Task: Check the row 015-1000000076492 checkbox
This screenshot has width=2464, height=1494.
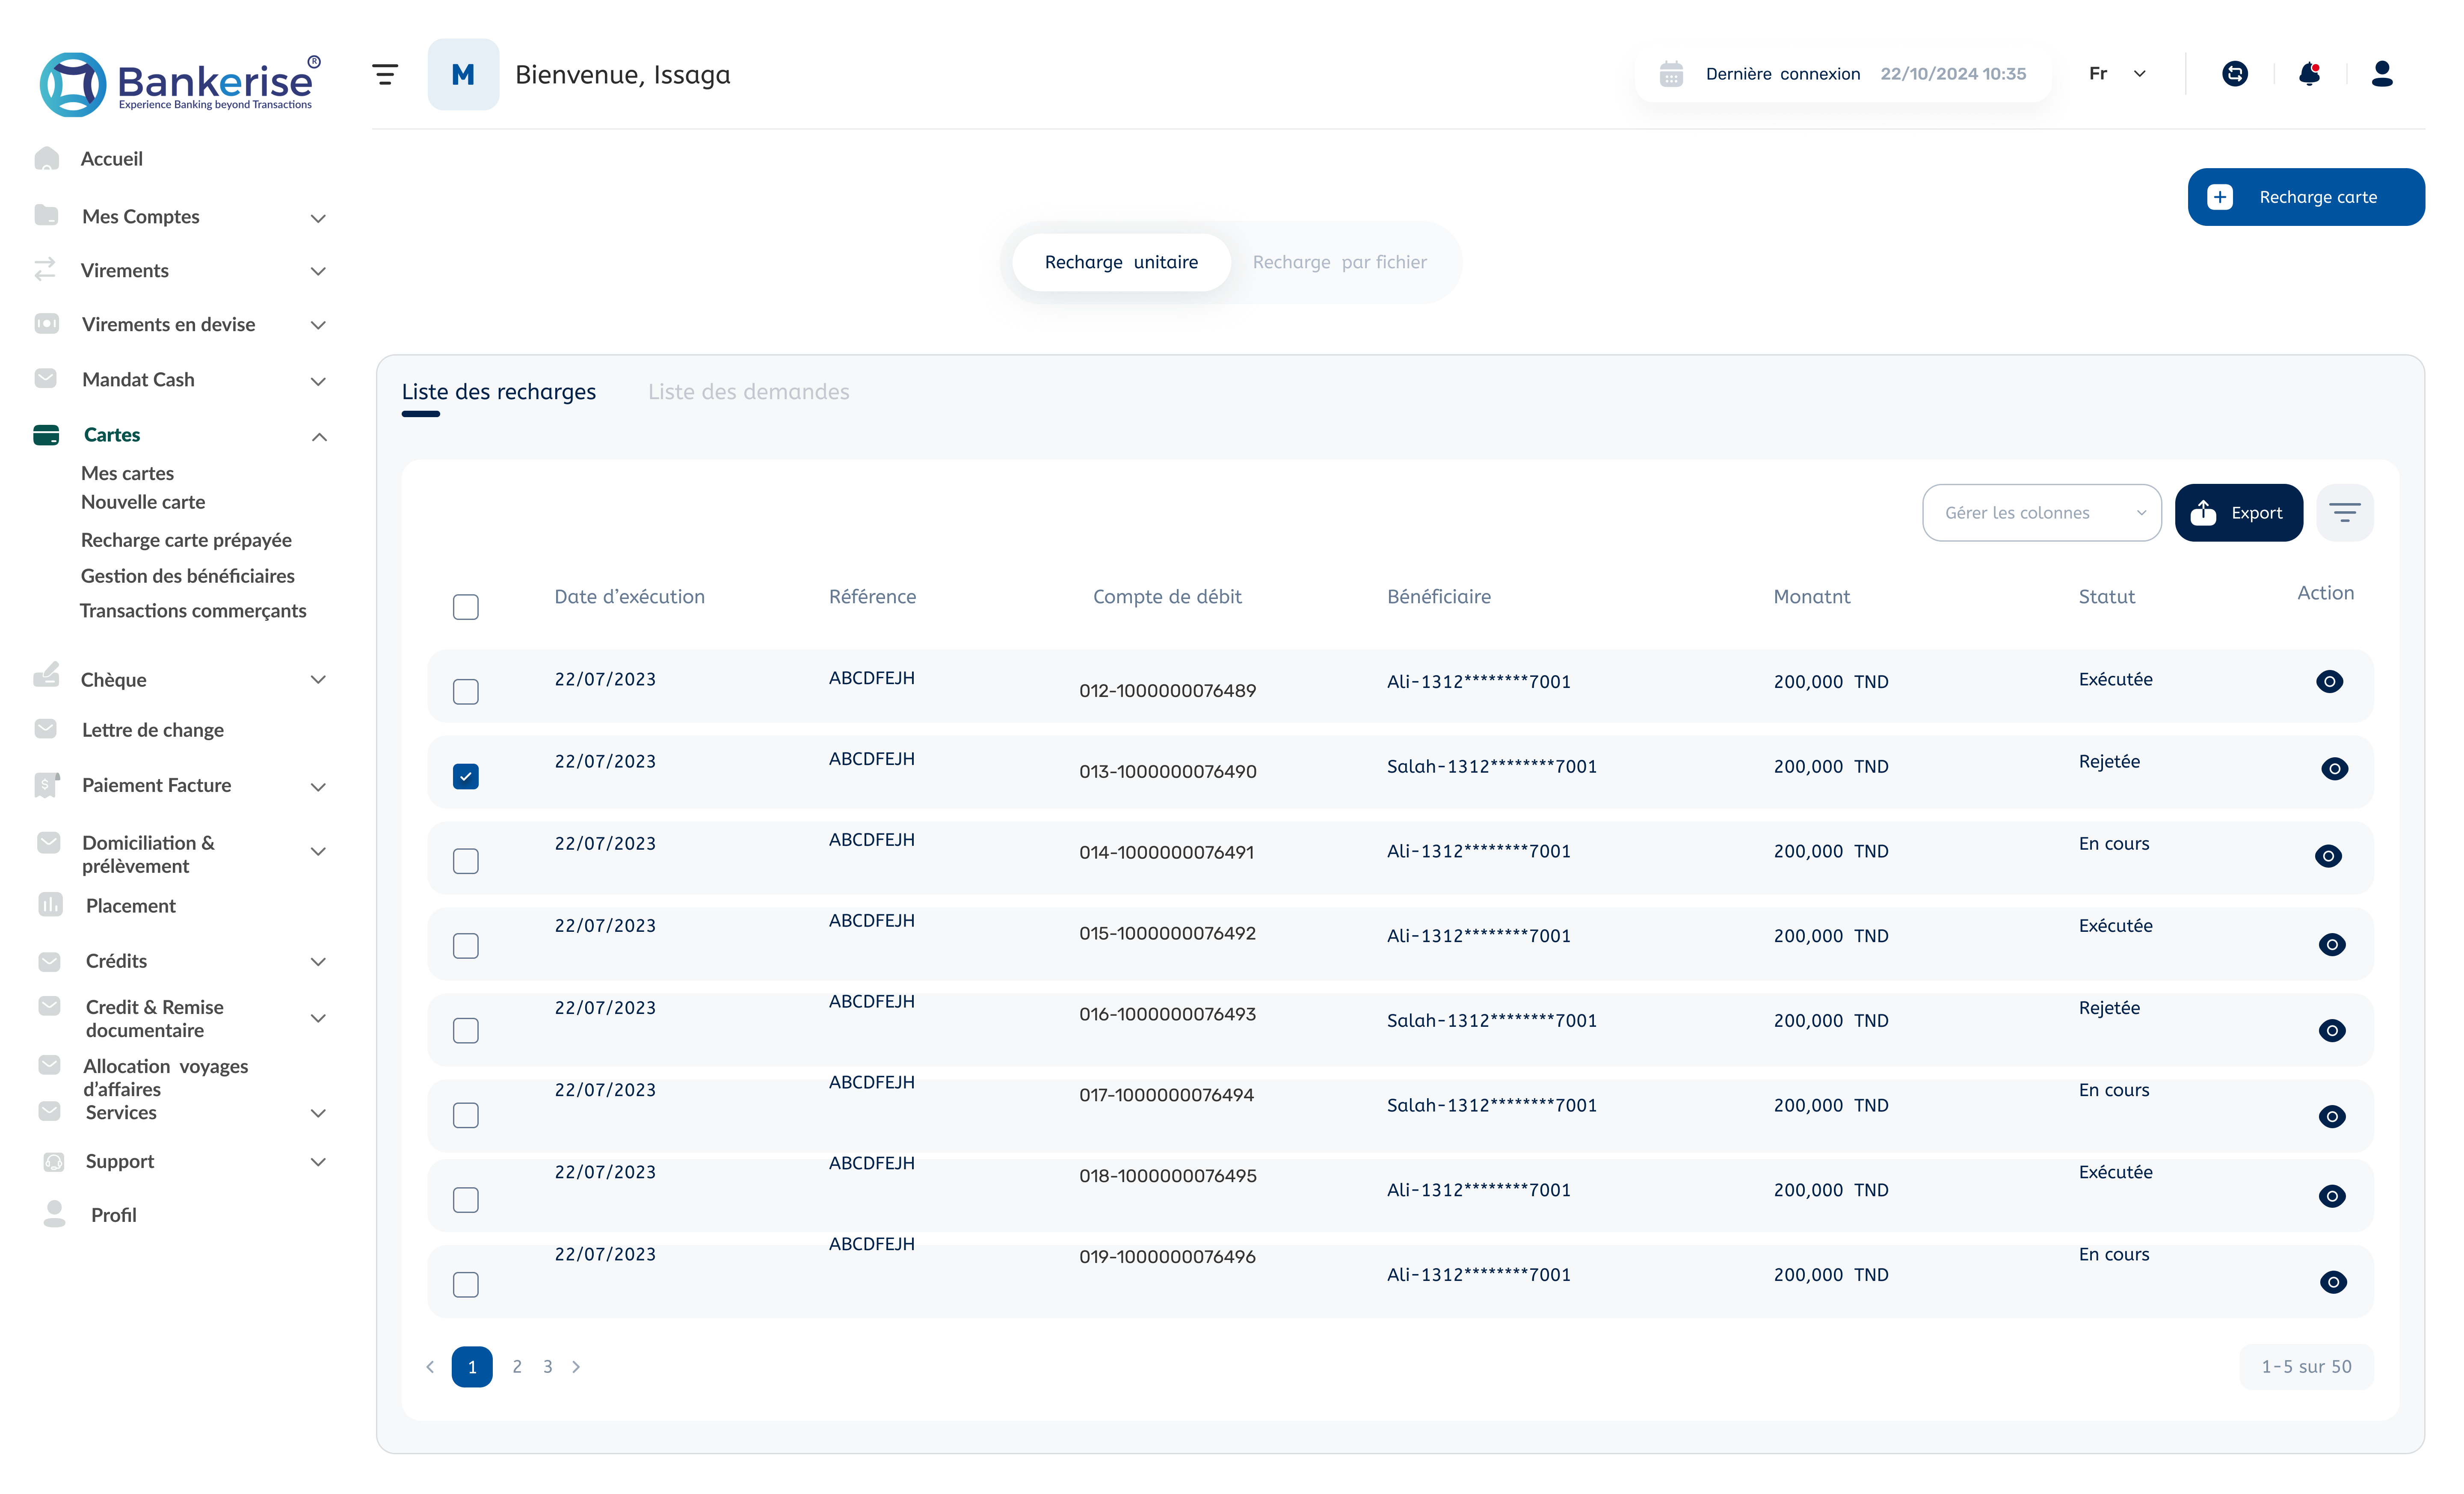Action: pos(466,946)
